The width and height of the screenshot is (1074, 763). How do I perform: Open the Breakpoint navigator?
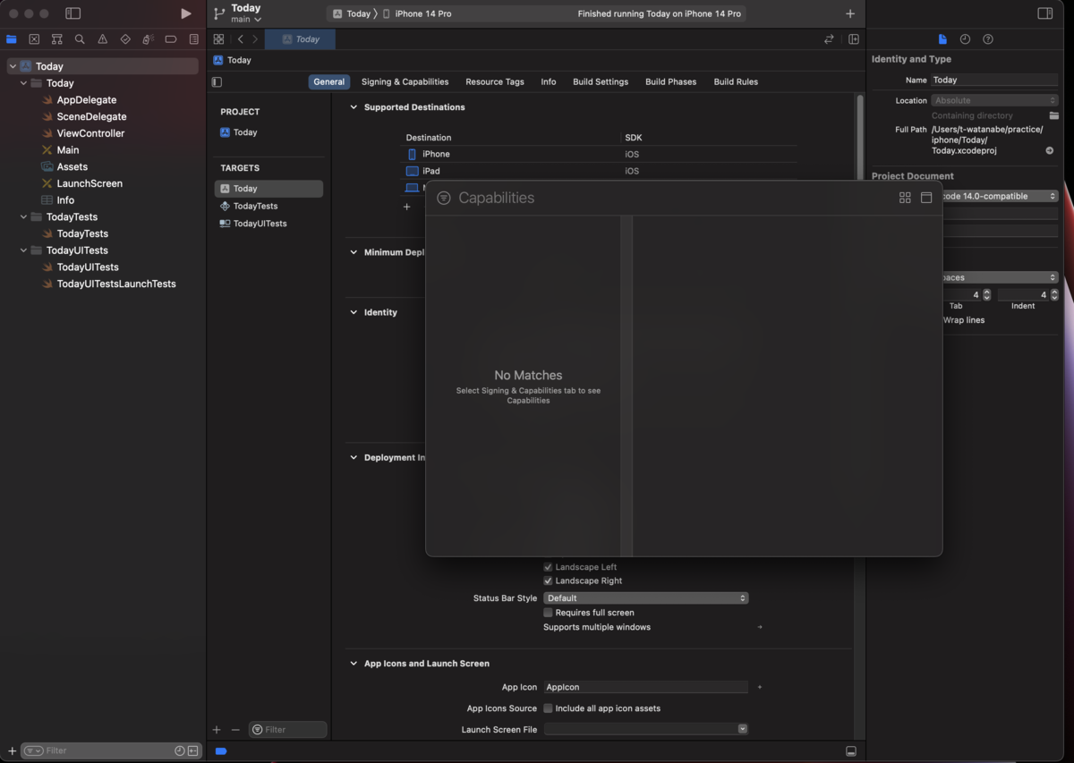click(x=170, y=39)
